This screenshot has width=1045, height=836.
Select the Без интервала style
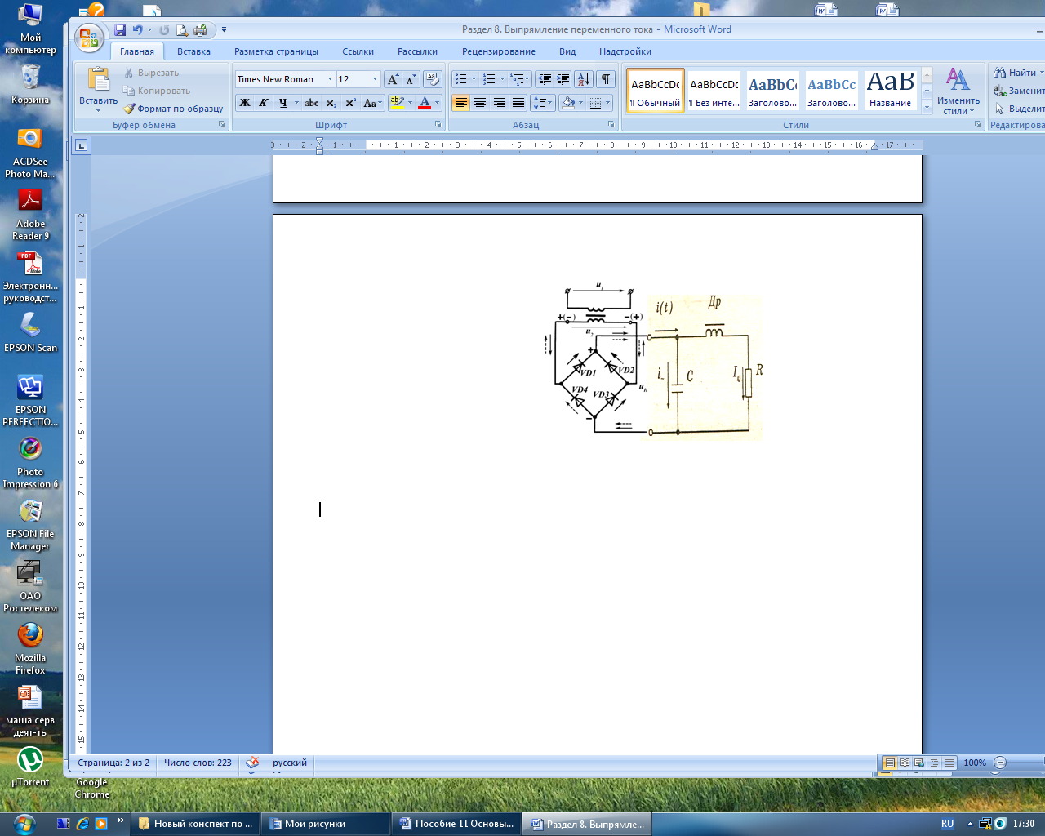[x=714, y=91]
